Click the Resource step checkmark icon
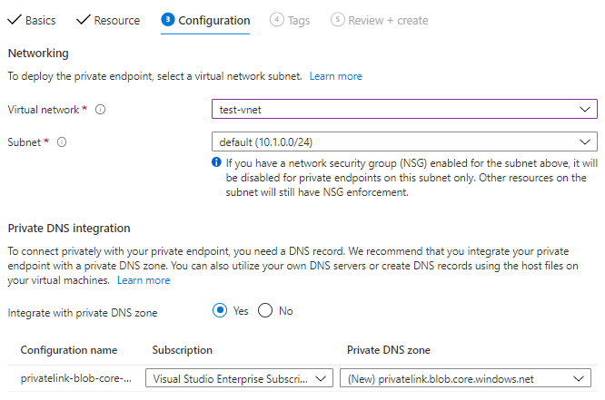The image size is (605, 400). [83, 20]
